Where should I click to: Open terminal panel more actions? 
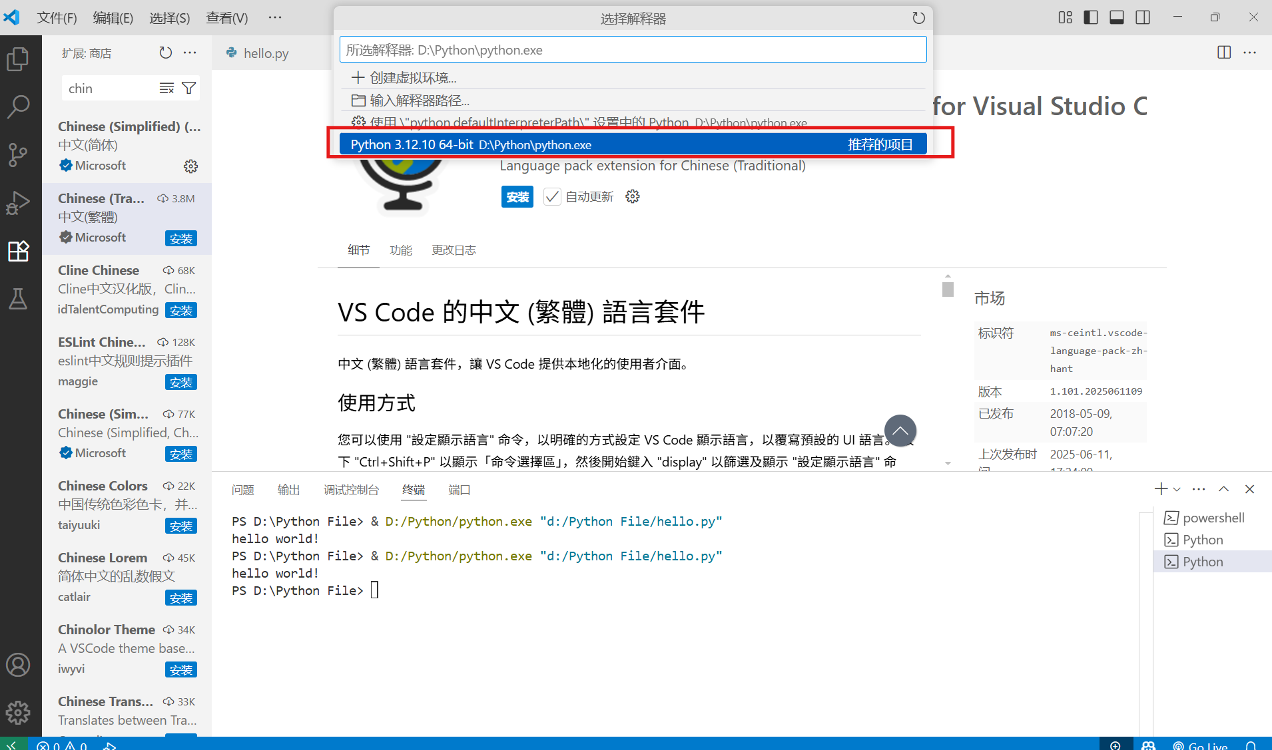tap(1199, 489)
